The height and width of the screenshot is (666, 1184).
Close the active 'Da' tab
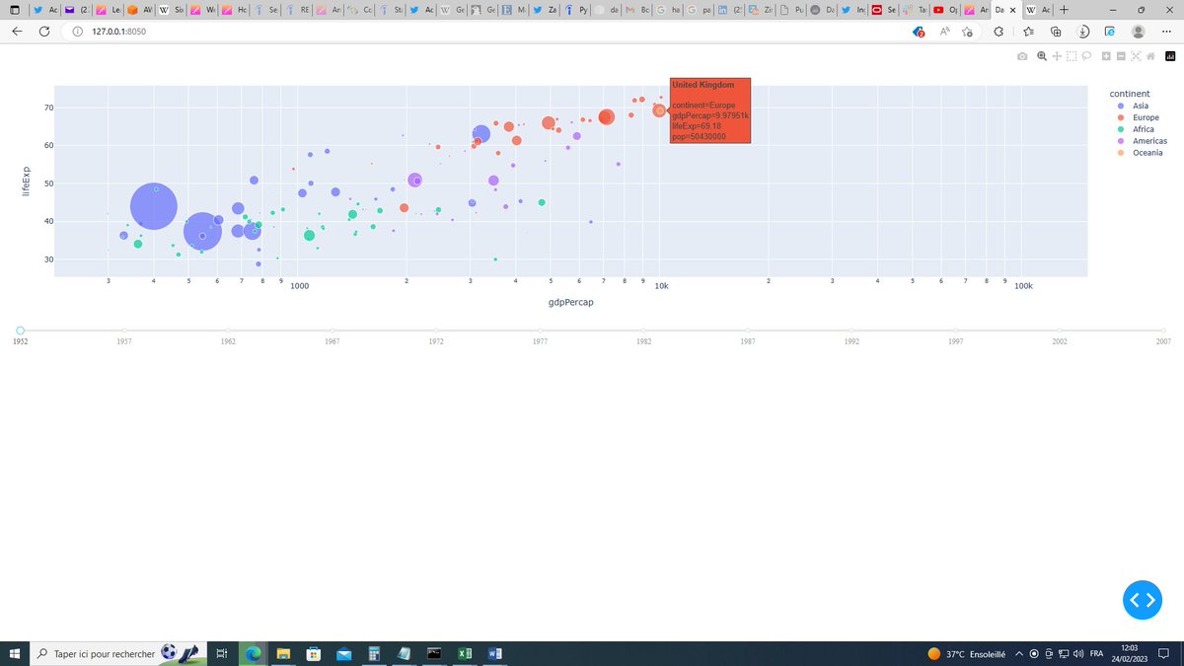[1013, 10]
